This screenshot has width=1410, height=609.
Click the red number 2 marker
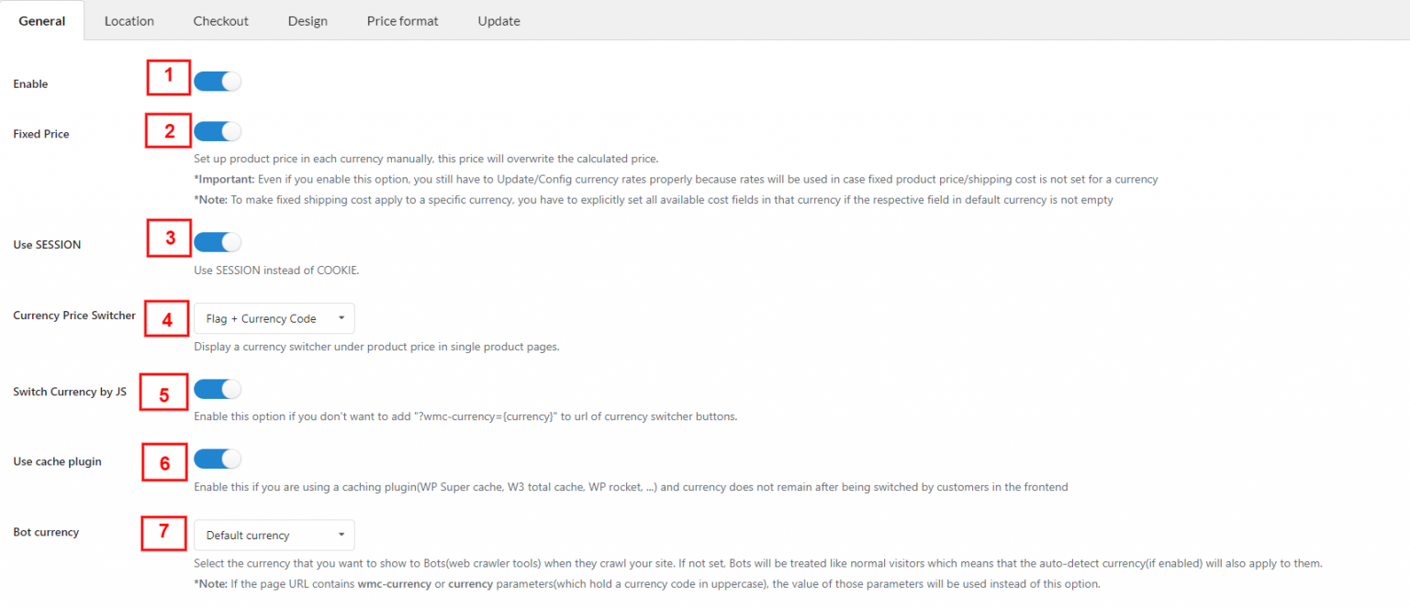[x=169, y=131]
